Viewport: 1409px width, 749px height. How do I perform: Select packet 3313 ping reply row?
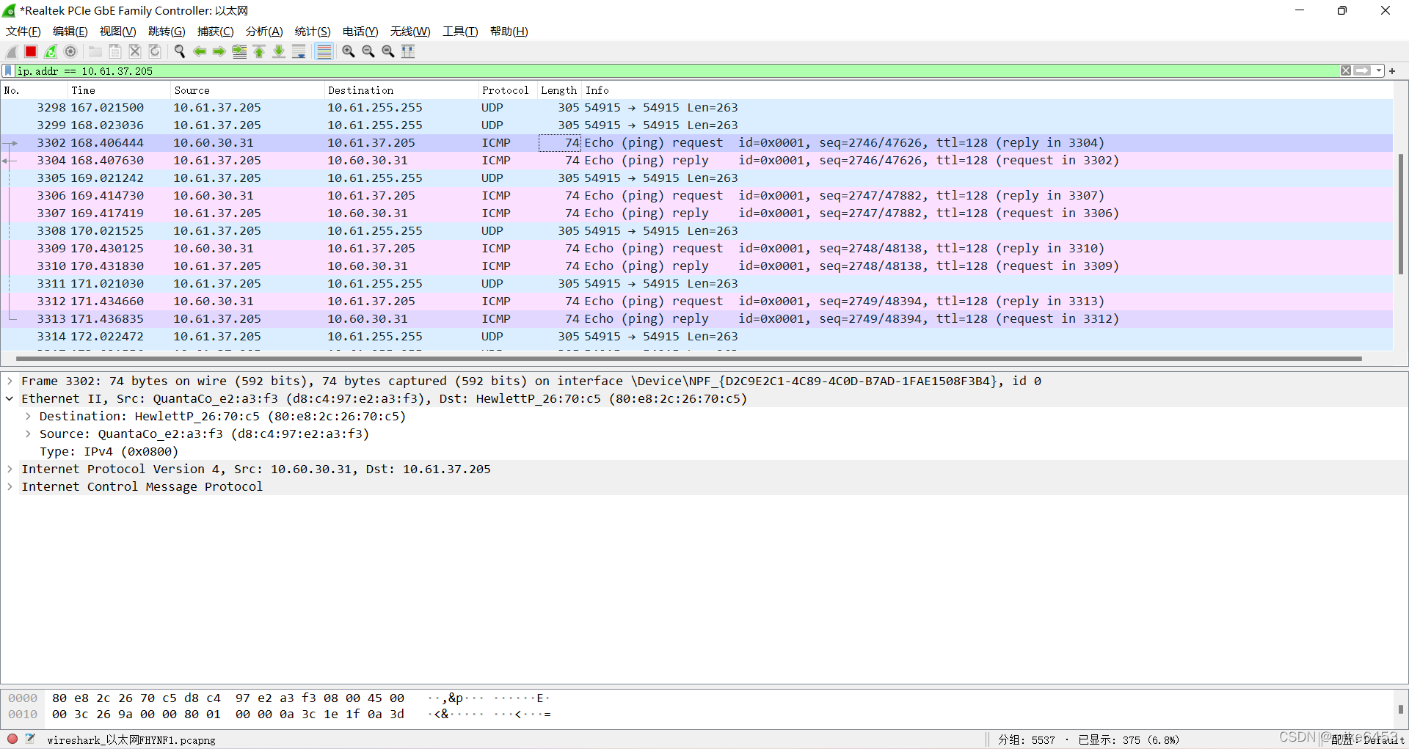tap(696, 319)
